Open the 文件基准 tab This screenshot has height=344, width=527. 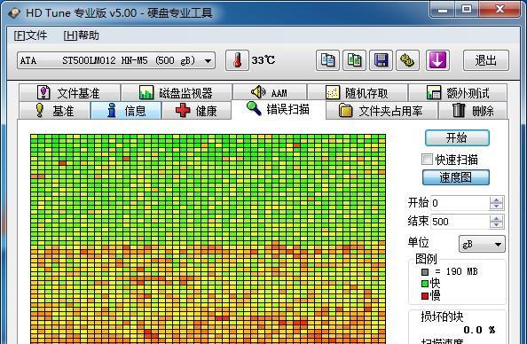[x=69, y=93]
